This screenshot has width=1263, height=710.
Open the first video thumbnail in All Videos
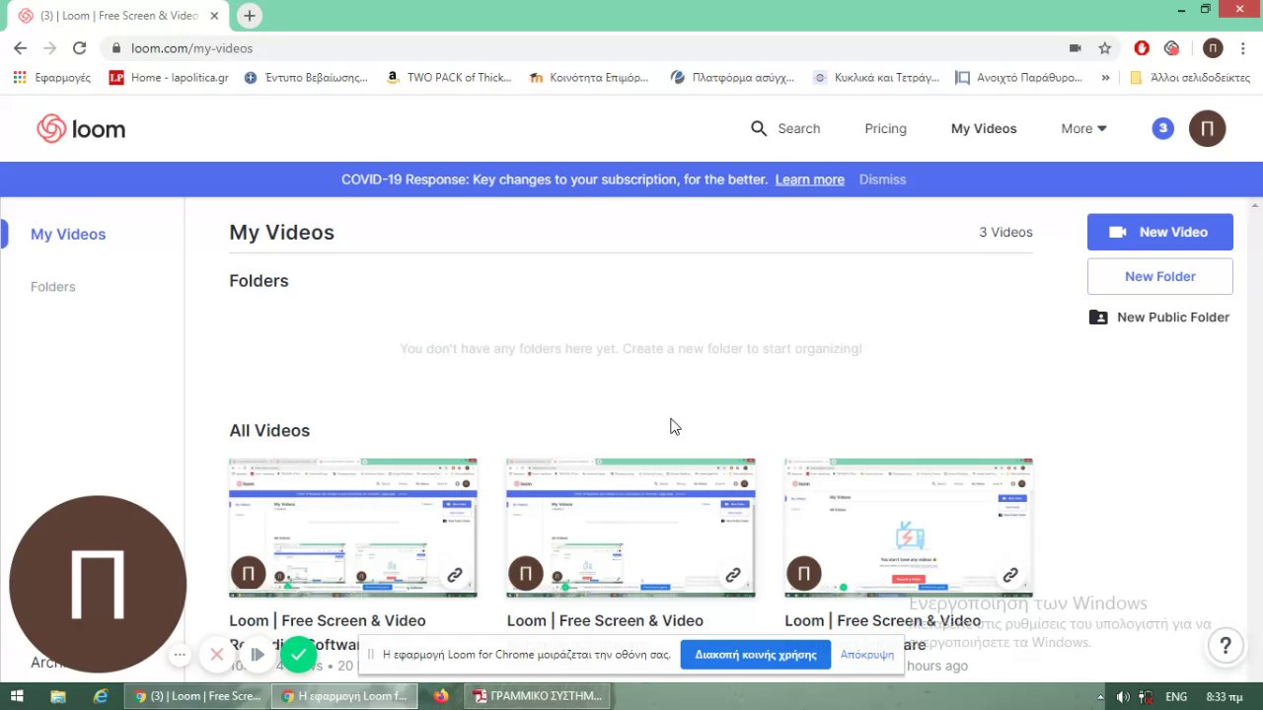click(x=353, y=528)
